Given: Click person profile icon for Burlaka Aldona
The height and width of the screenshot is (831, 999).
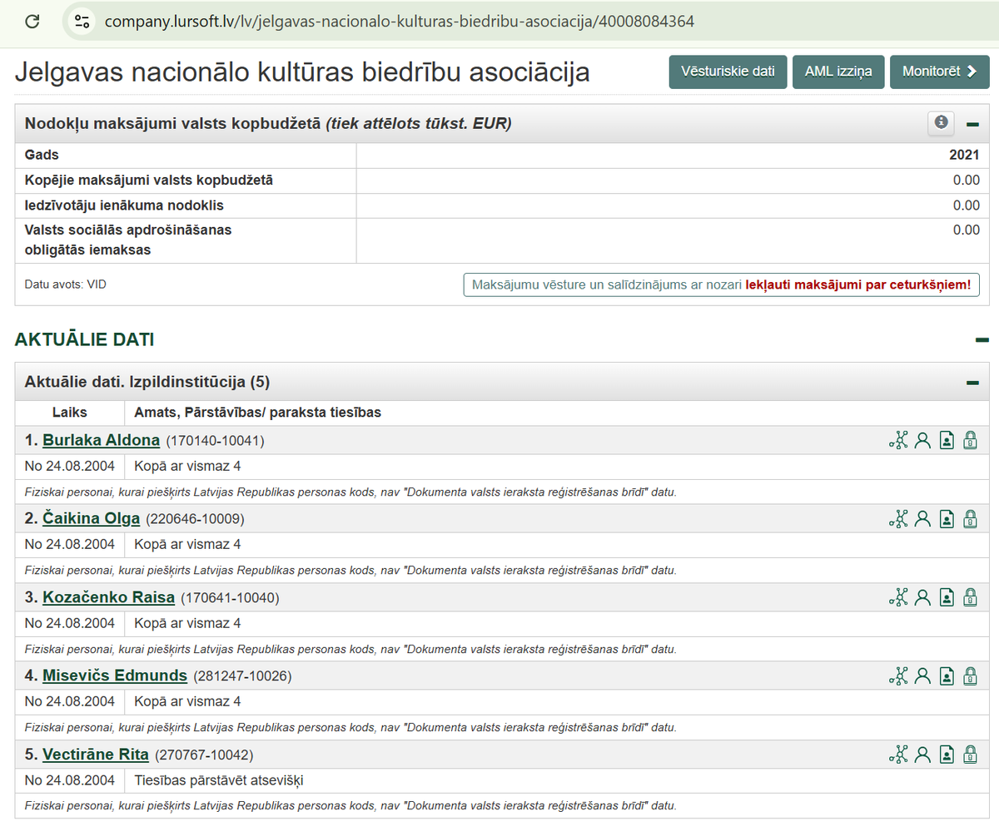Looking at the screenshot, I should pyautogui.click(x=922, y=440).
